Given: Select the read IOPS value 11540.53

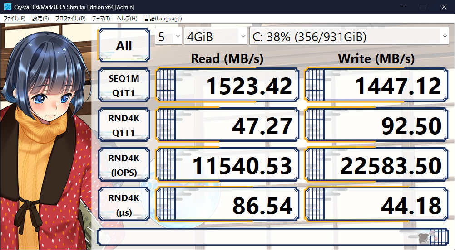Looking at the screenshot, I should 227,165.
